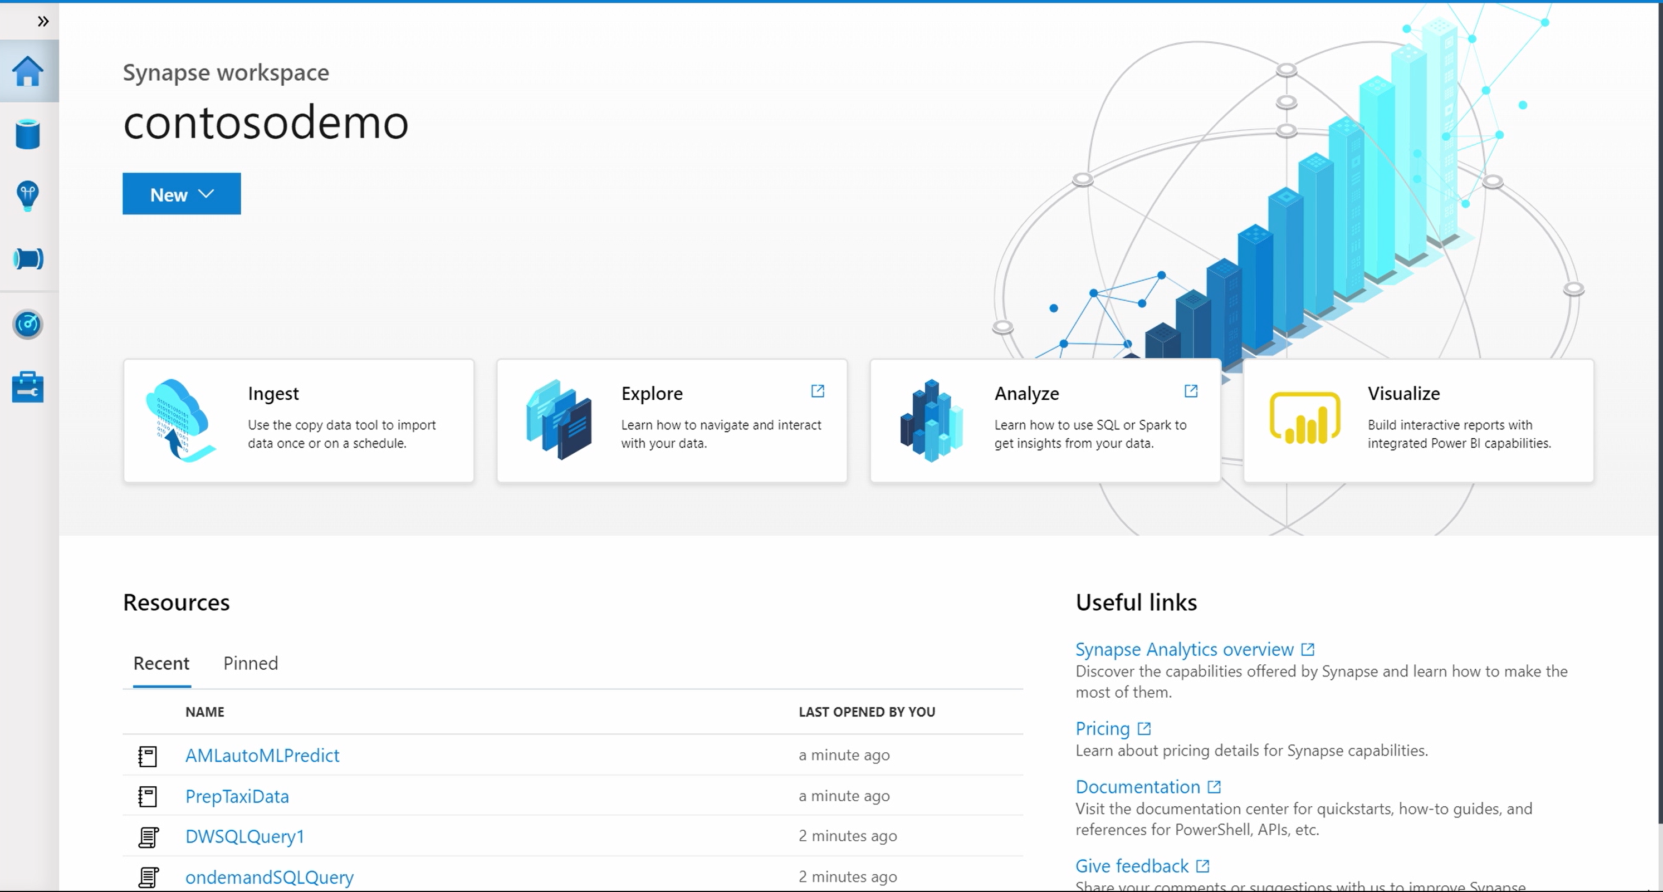Click 'a minute ago' in AMLautoMLPredict row
This screenshot has width=1663, height=892.
point(844,755)
